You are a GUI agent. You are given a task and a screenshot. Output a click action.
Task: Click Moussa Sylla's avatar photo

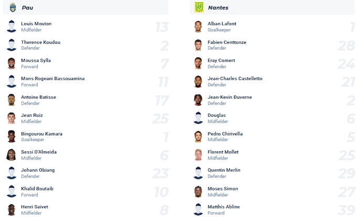12,63
